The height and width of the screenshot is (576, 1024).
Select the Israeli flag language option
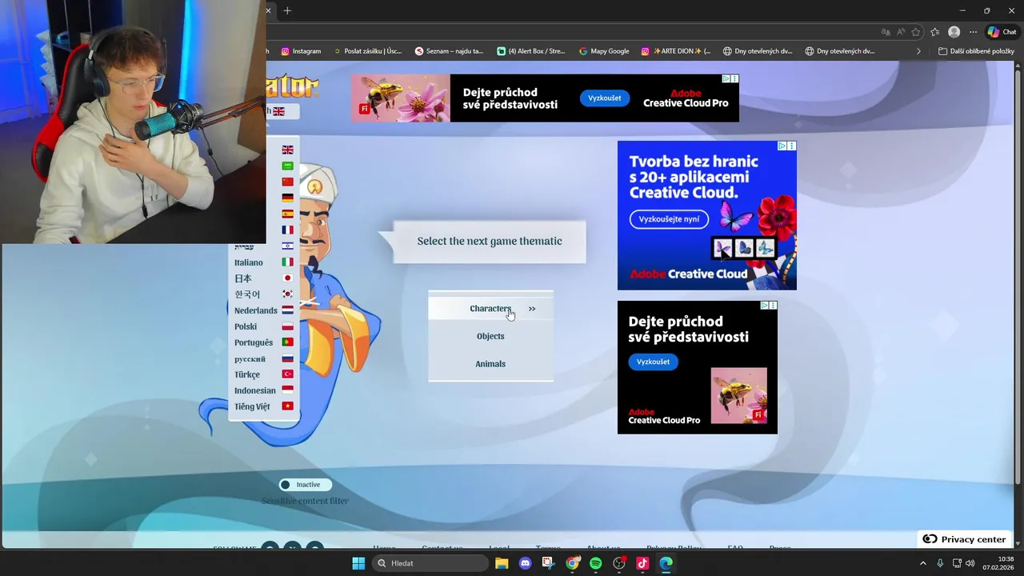(x=287, y=246)
